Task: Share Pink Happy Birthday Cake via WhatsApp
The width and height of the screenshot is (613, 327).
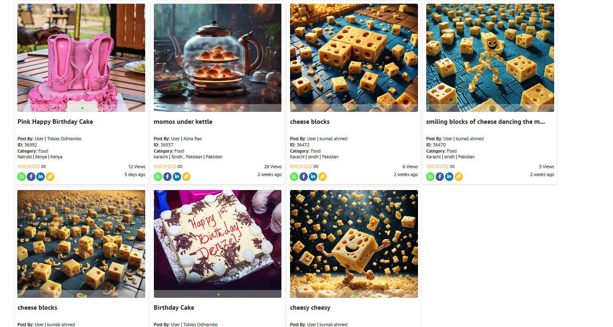Action: tap(22, 176)
